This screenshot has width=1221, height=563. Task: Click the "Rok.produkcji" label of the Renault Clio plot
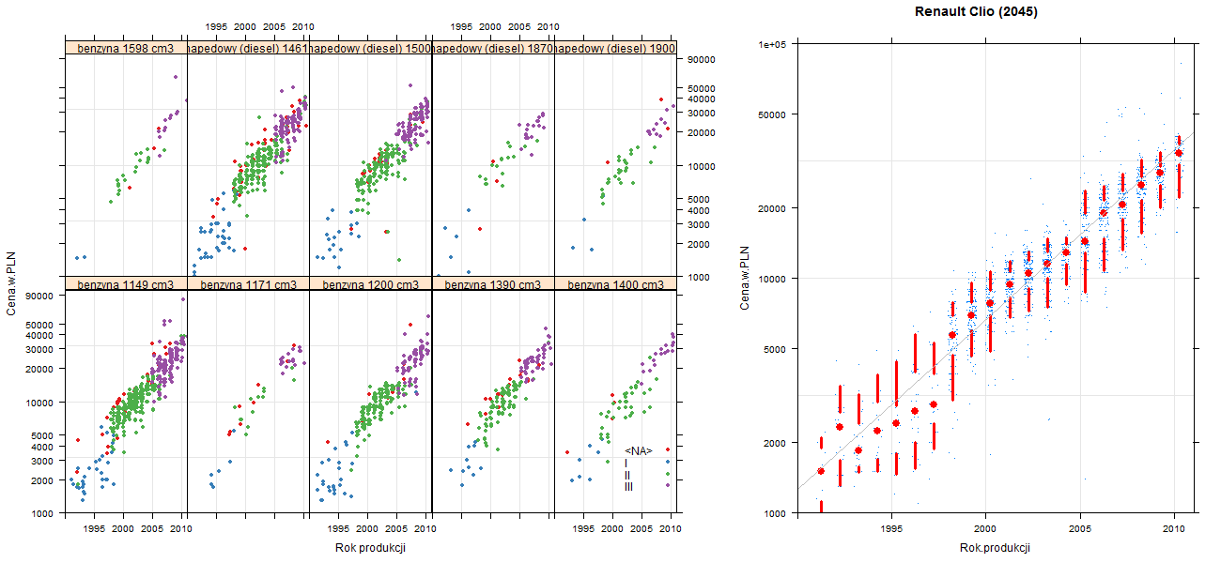pos(994,548)
